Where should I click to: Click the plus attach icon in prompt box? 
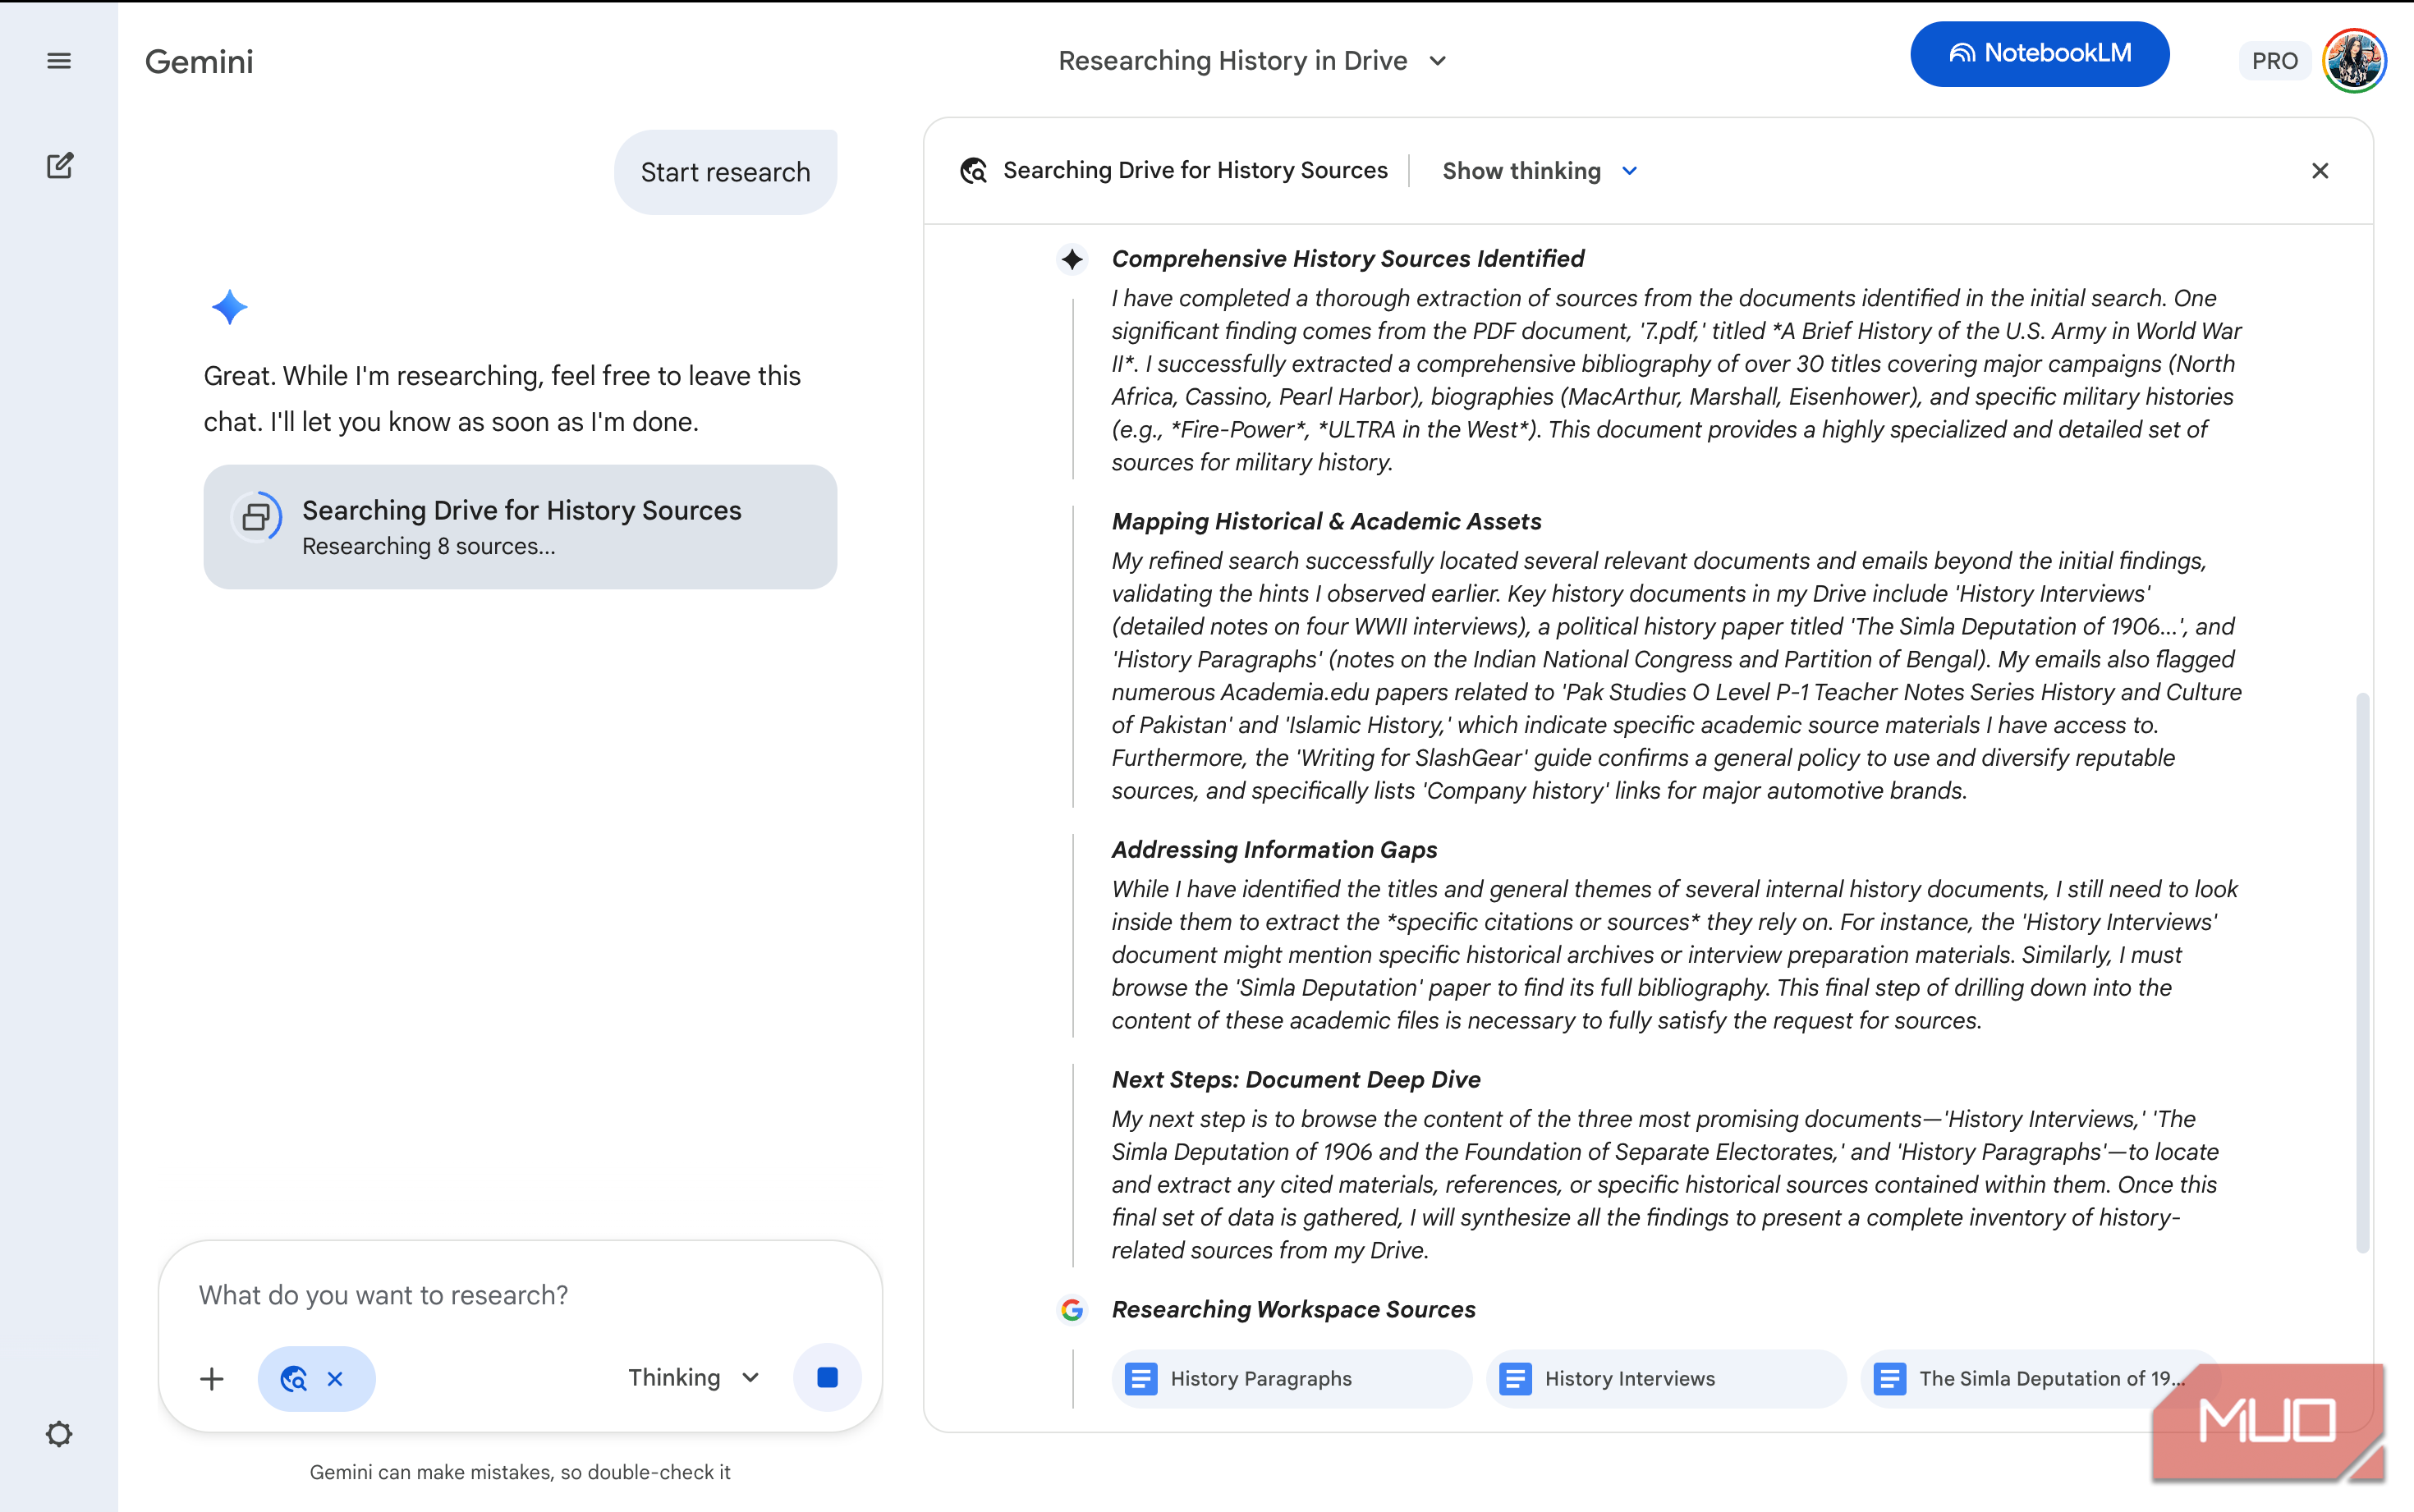pos(212,1379)
